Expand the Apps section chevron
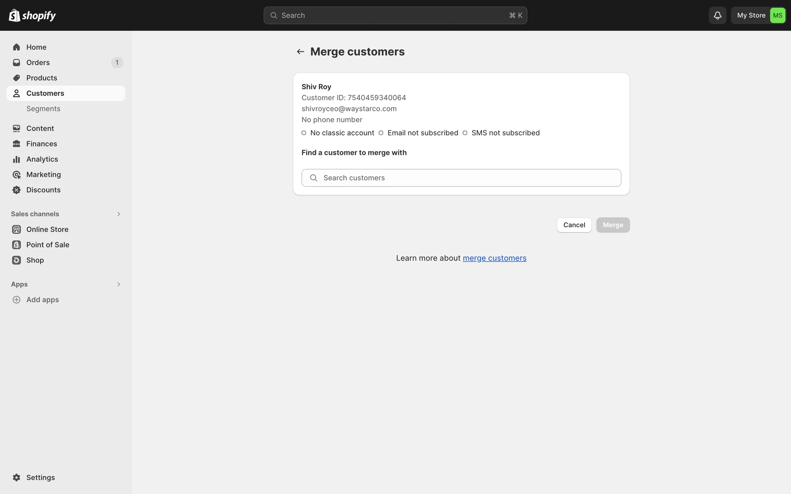This screenshot has height=494, width=791. click(119, 284)
